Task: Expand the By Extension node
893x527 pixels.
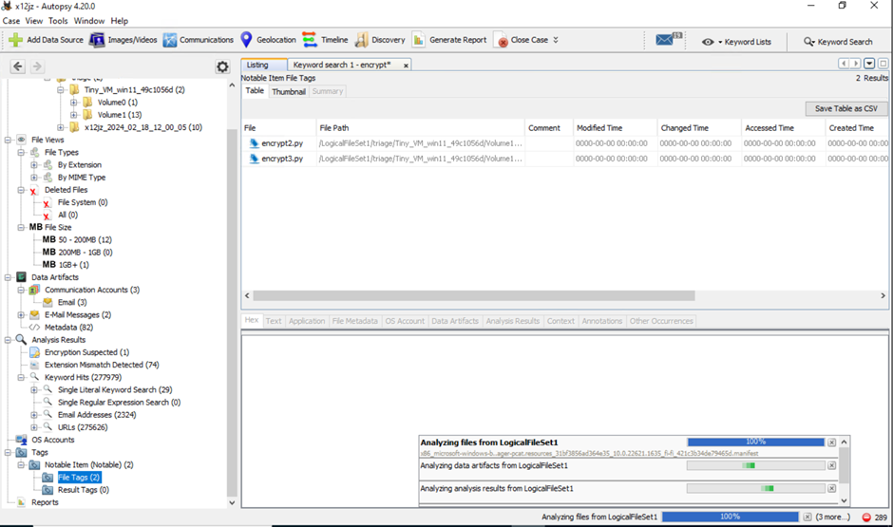Action: pyautogui.click(x=34, y=165)
